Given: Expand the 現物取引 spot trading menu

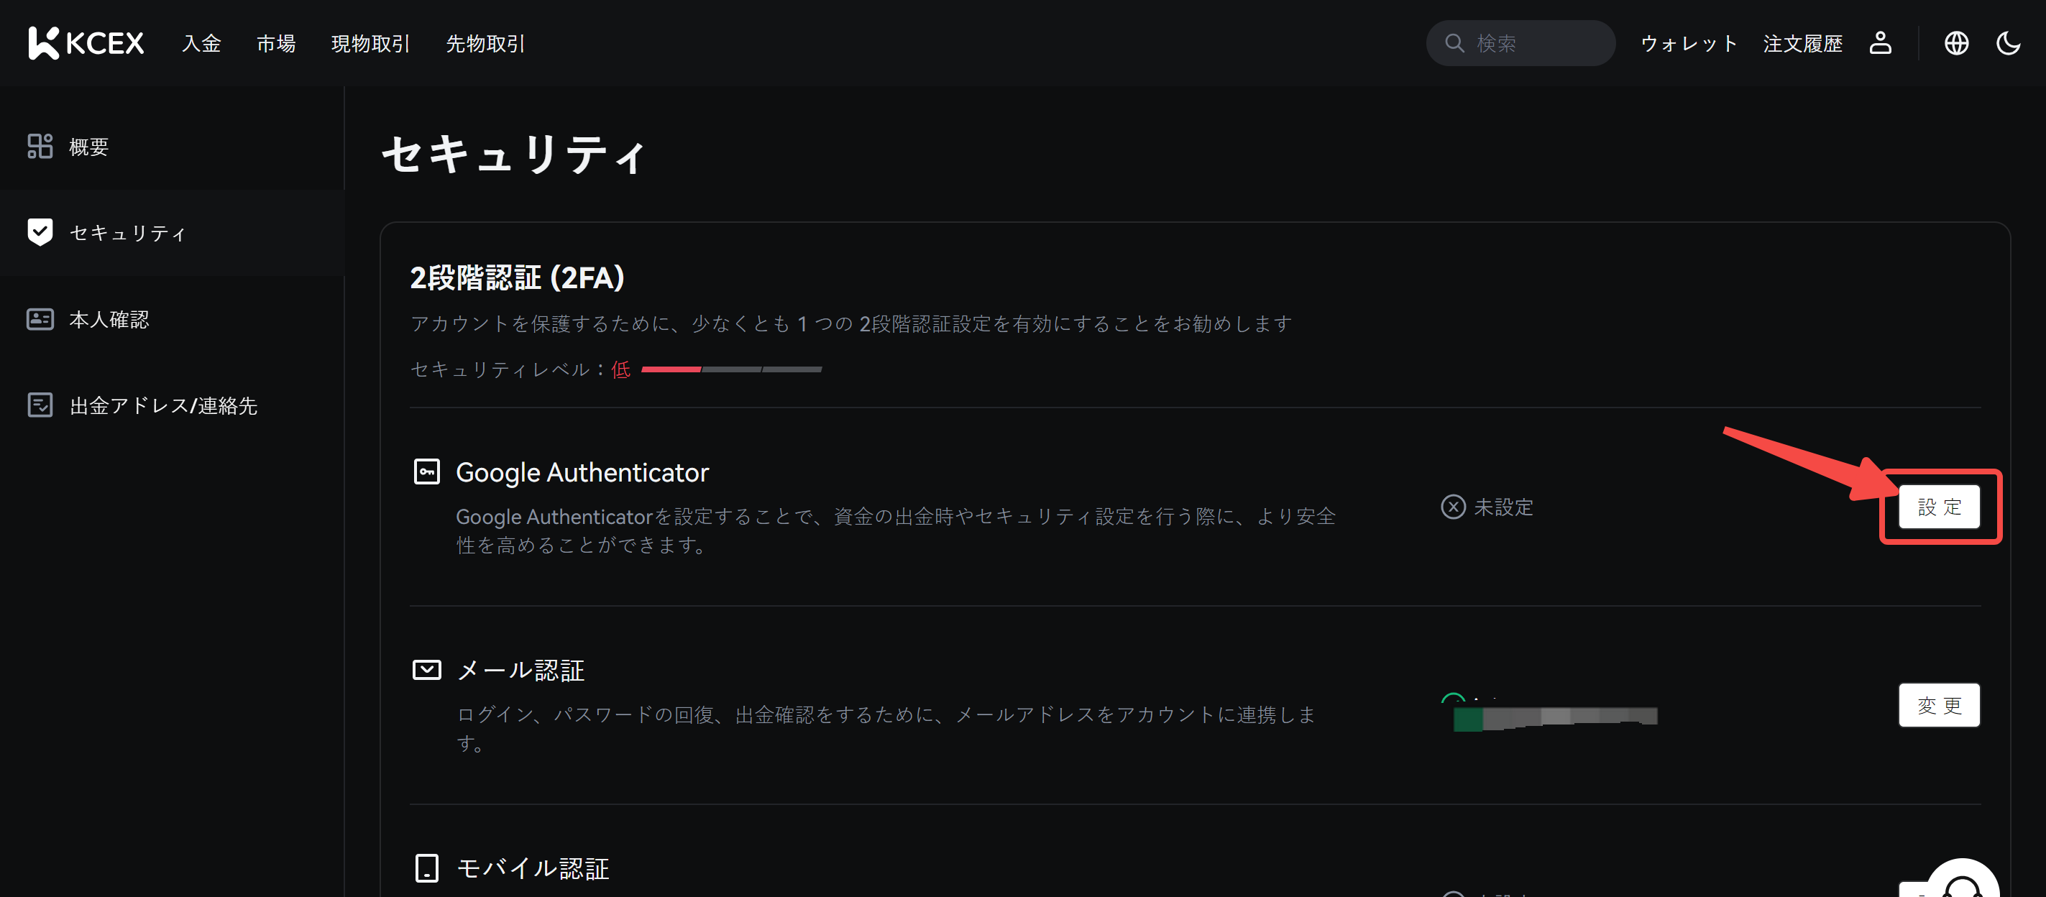Looking at the screenshot, I should 370,44.
